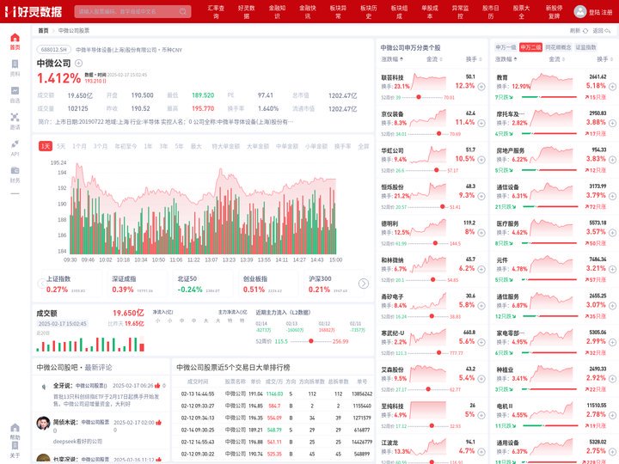Screen dimensions: 619x464
Task: Select the 全屏 fullscreen chart option
Action: pyautogui.click(x=363, y=146)
